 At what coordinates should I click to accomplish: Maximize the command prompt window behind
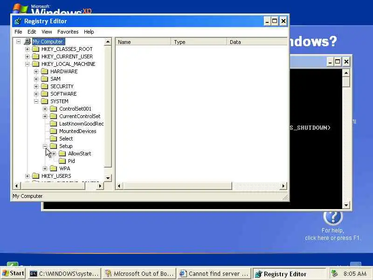tap(337, 62)
